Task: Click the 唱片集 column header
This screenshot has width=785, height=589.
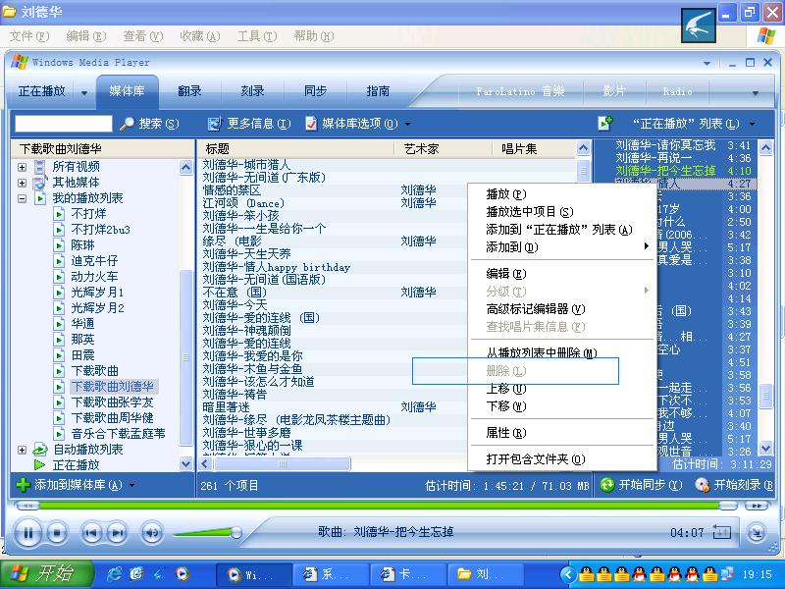Action: 534,149
